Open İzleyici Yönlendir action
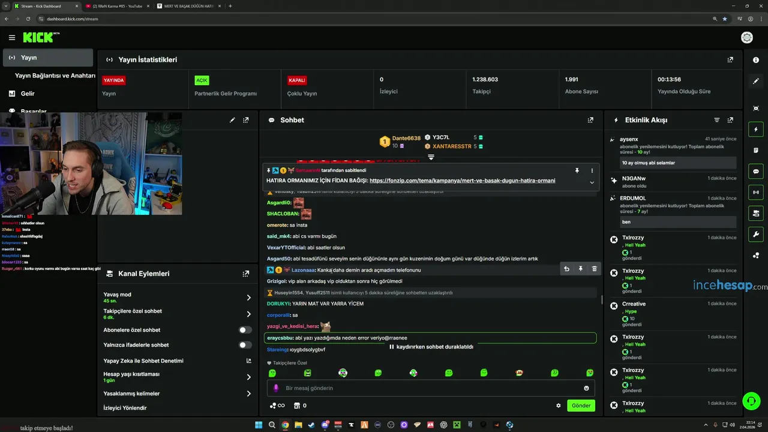The width and height of the screenshot is (768, 432). tap(125, 408)
